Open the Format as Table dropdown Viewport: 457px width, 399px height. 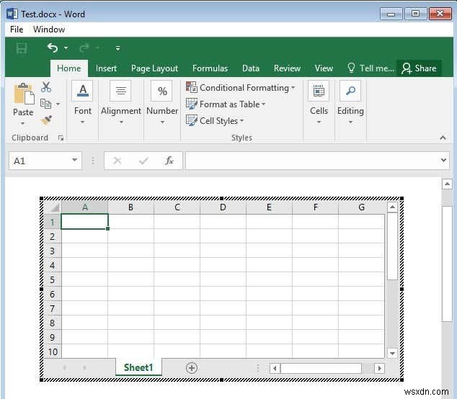point(226,104)
